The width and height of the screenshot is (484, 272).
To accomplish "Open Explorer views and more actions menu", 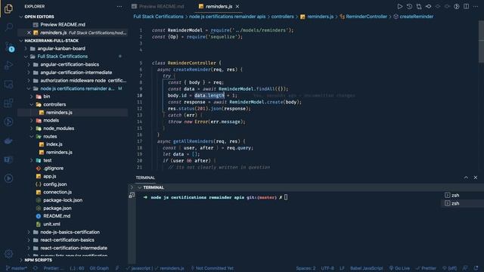I will pyautogui.click(x=119, y=6).
